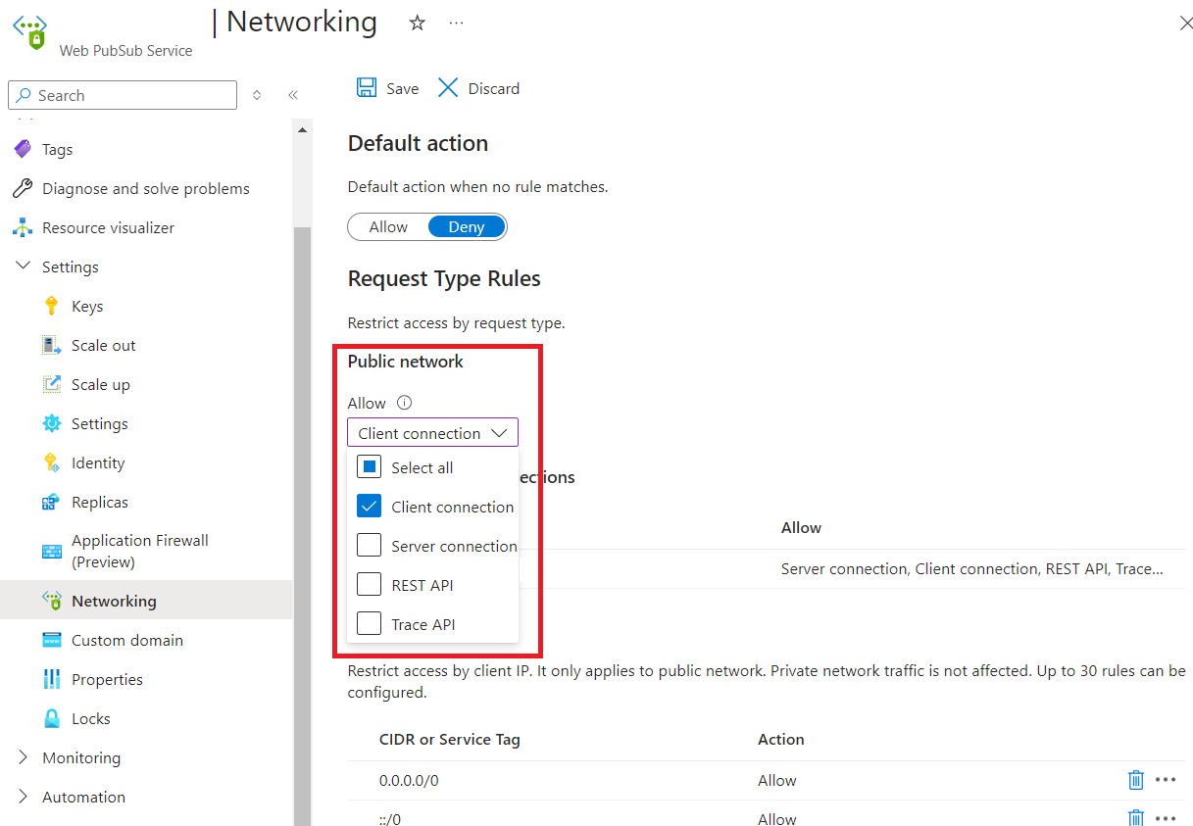Expand the Monitoring section
The height and width of the screenshot is (826, 1193).
pos(23,757)
